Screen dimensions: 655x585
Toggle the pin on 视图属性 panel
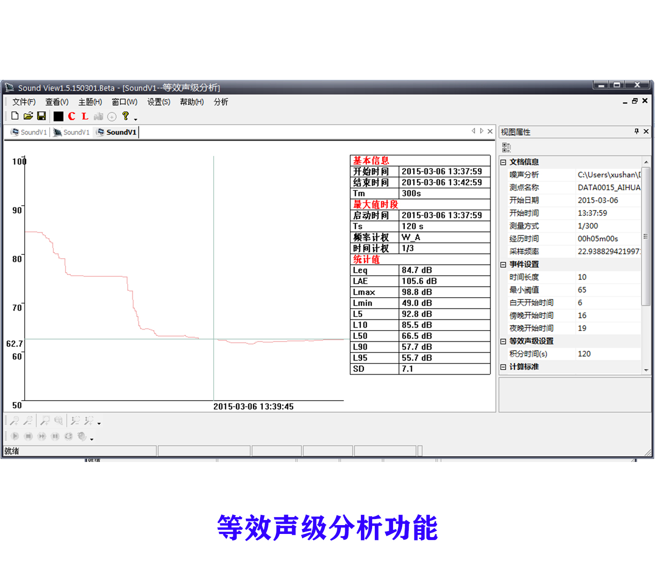pyautogui.click(x=635, y=131)
